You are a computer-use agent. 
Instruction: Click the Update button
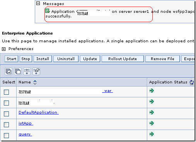click(x=90, y=59)
